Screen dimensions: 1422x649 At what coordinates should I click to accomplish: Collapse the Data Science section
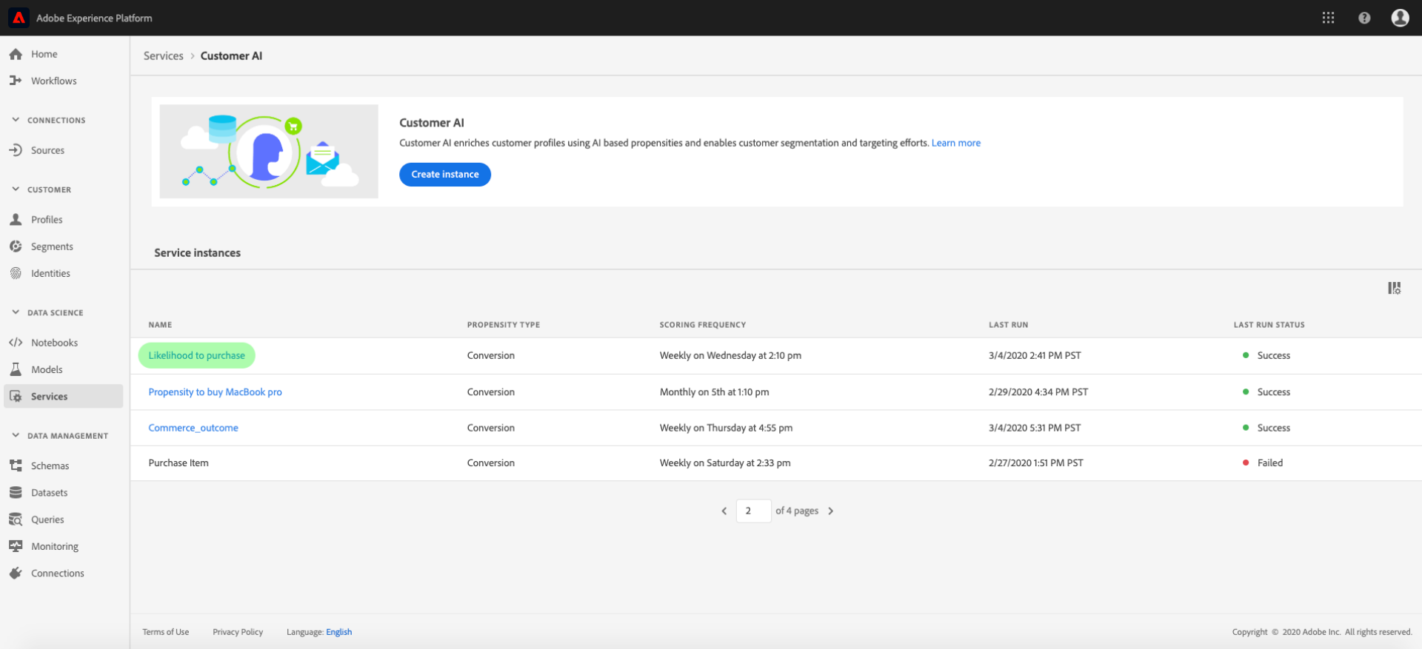16,312
